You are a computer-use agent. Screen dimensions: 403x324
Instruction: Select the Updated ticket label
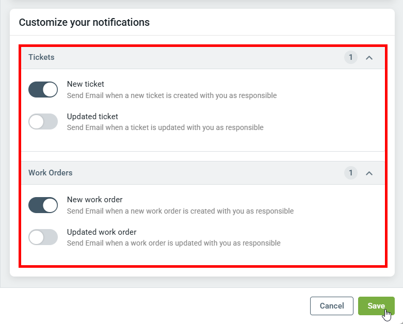click(x=92, y=117)
